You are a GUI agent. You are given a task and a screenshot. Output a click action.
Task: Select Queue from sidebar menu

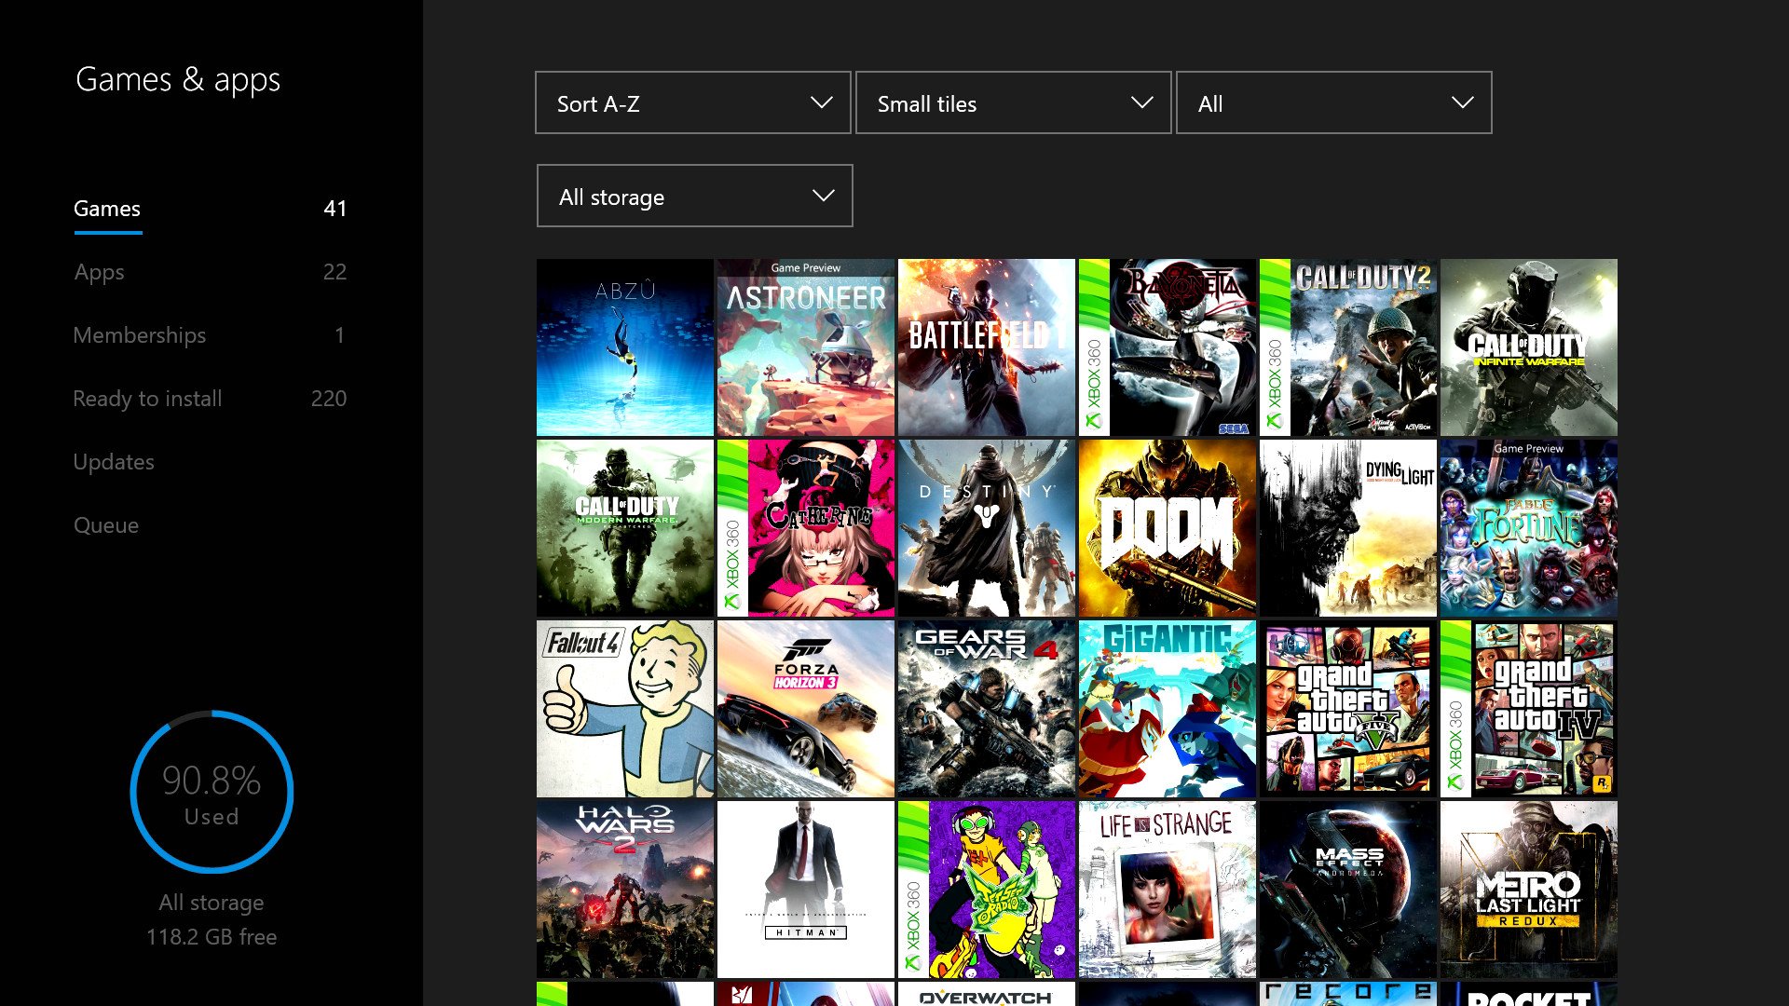coord(105,524)
